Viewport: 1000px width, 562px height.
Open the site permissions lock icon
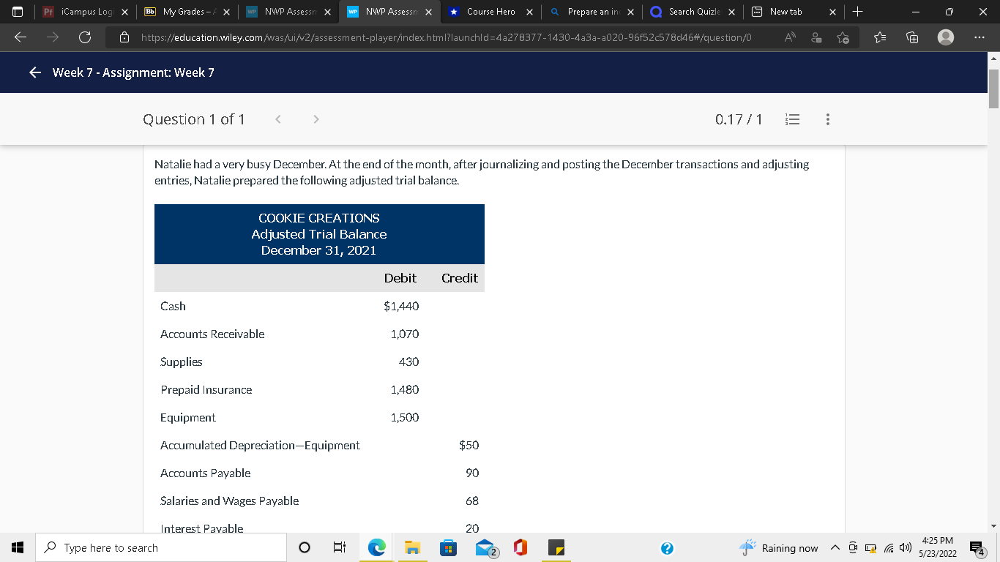click(124, 37)
